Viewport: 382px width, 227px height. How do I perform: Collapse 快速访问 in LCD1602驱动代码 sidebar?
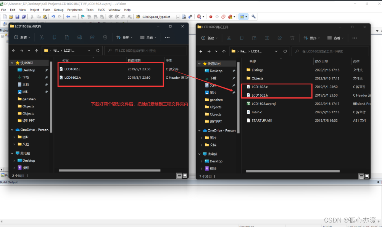(x=12, y=63)
